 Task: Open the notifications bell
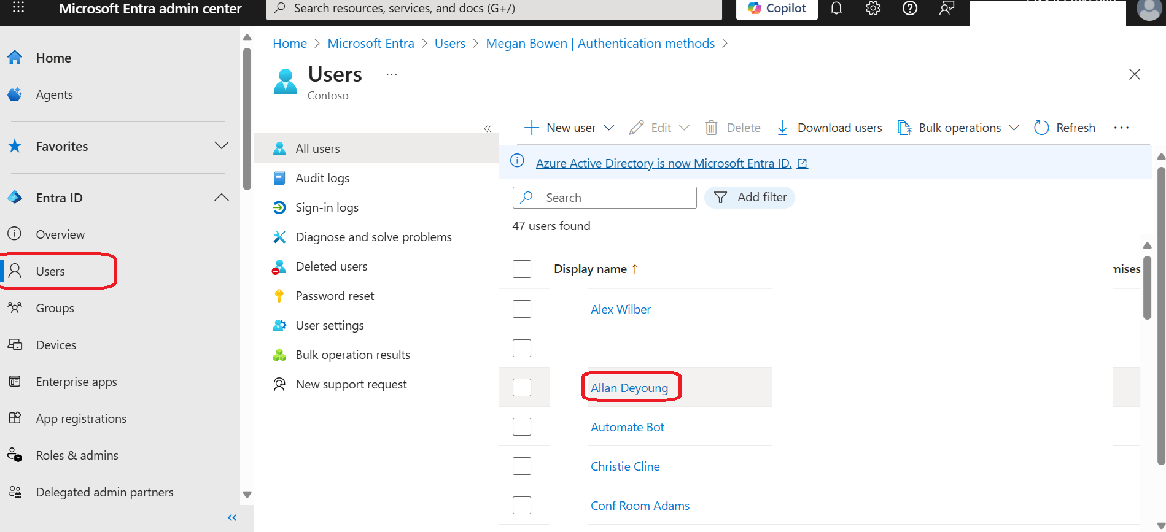(x=836, y=8)
